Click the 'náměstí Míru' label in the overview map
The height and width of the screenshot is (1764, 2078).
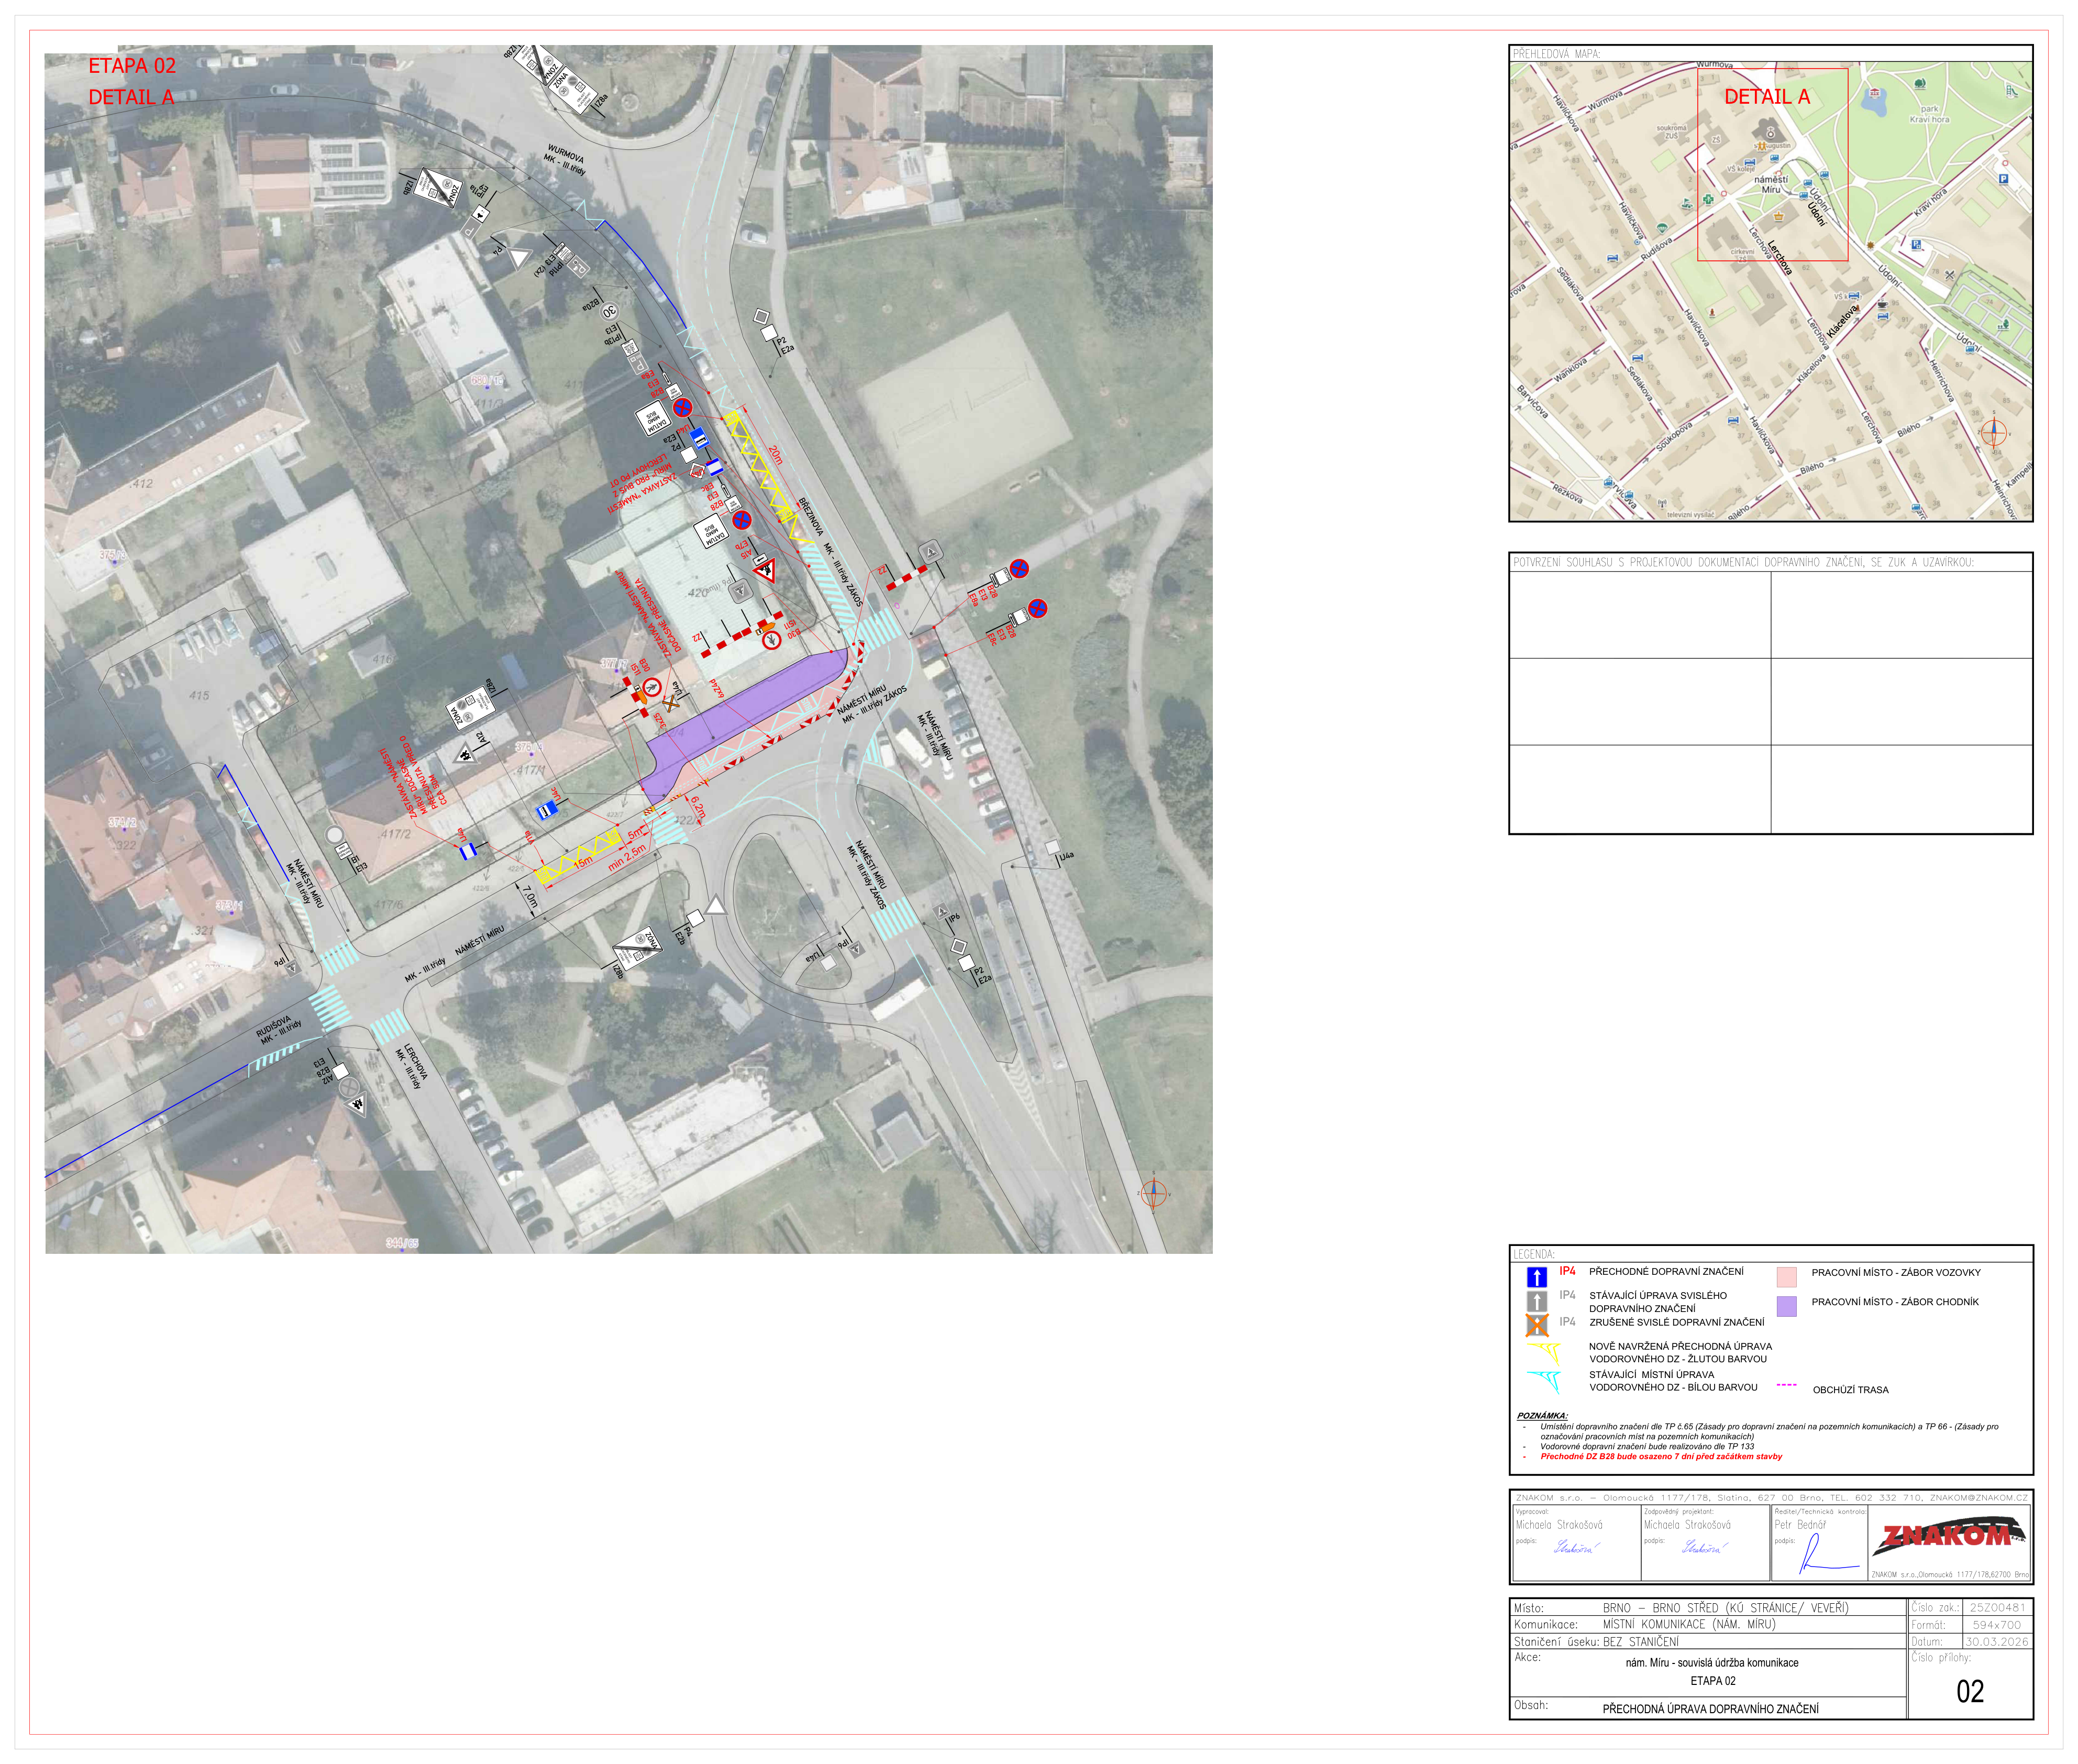point(1770,184)
